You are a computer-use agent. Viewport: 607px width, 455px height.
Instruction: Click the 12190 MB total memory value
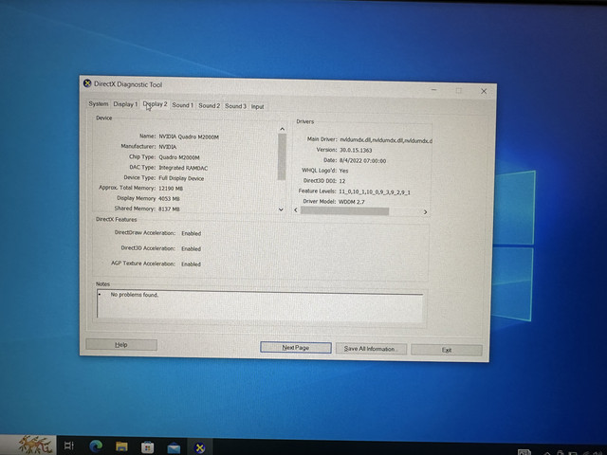171,189
